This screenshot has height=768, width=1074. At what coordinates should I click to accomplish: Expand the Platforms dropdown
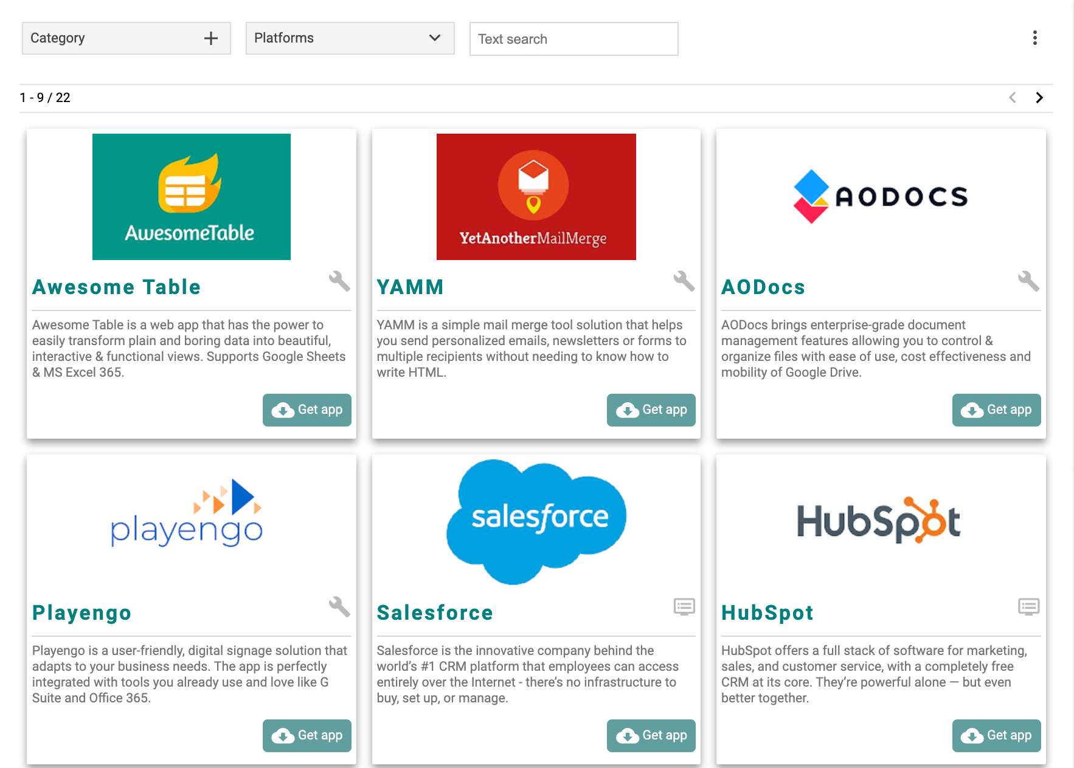pos(350,38)
